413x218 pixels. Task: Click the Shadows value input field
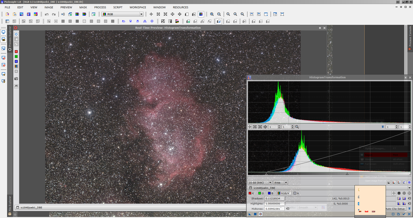coord(275,198)
